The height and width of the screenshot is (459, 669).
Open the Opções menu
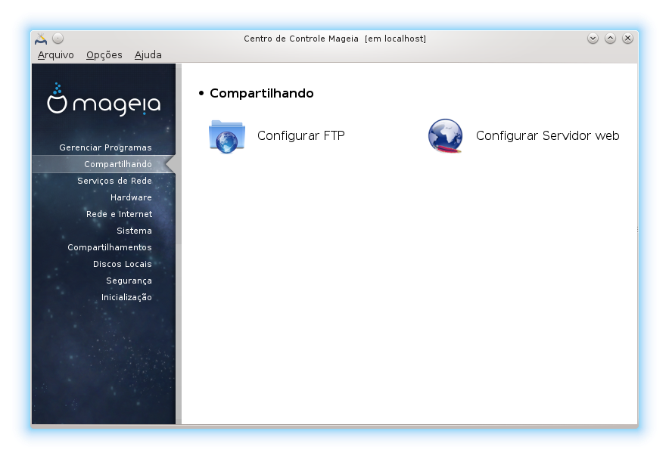[104, 55]
